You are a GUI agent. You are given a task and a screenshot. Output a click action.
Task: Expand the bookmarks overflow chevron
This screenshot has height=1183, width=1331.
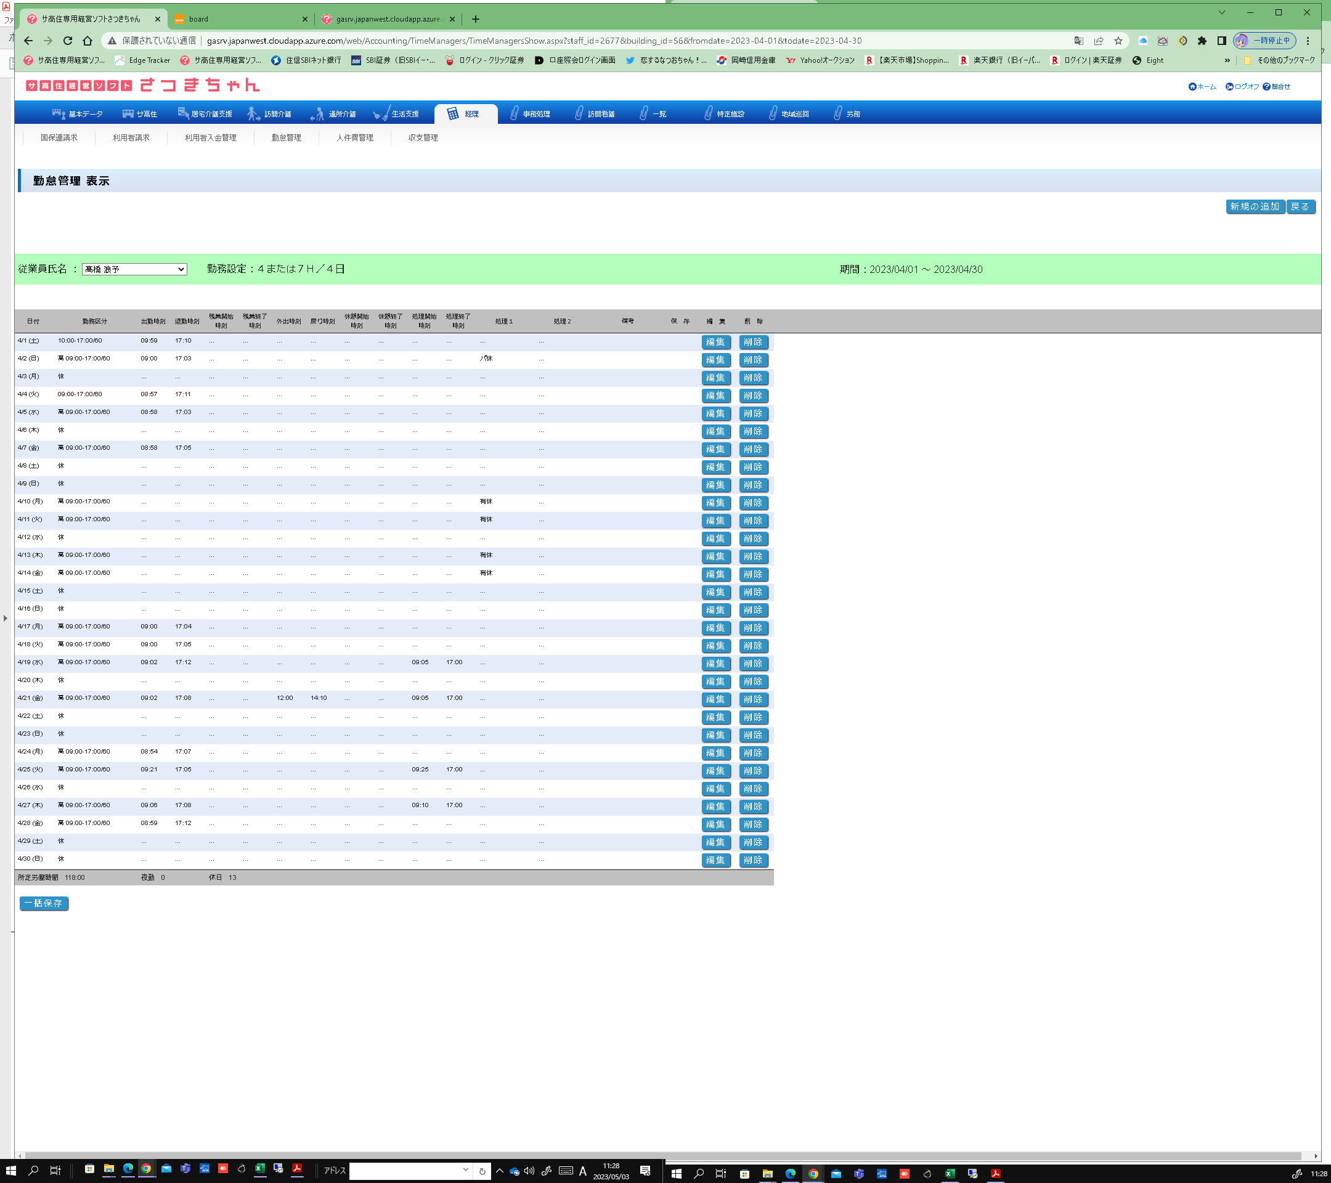coord(1227,60)
